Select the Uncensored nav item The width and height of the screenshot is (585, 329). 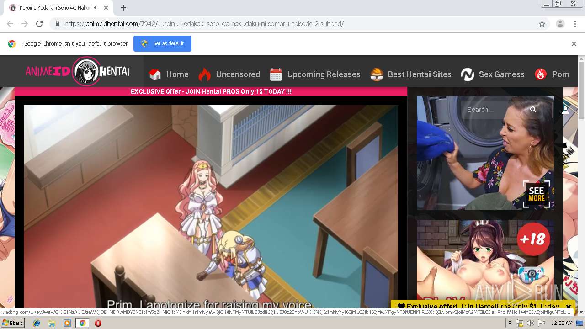point(238,74)
